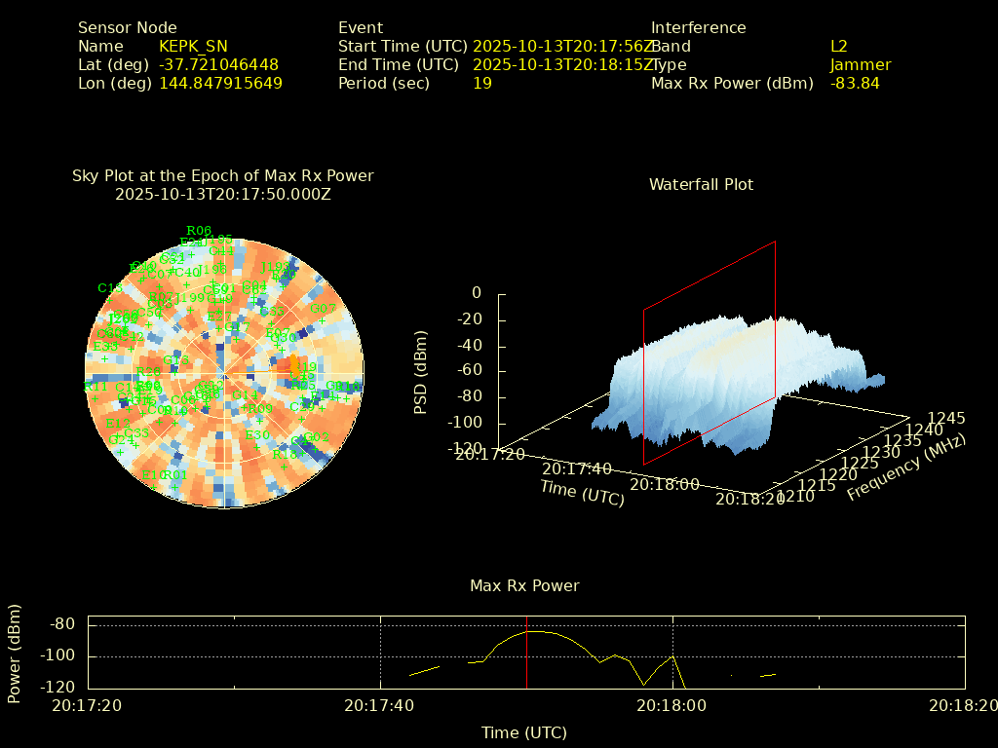The width and height of the screenshot is (998, 748).
Task: Select the Max Rx Power value -83.84
Action: pos(855,83)
